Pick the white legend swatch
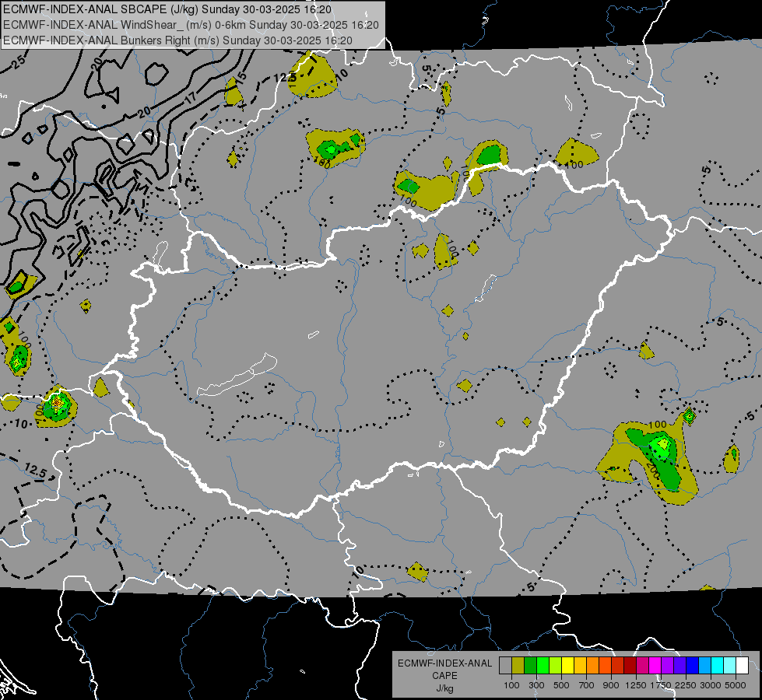 (743, 665)
